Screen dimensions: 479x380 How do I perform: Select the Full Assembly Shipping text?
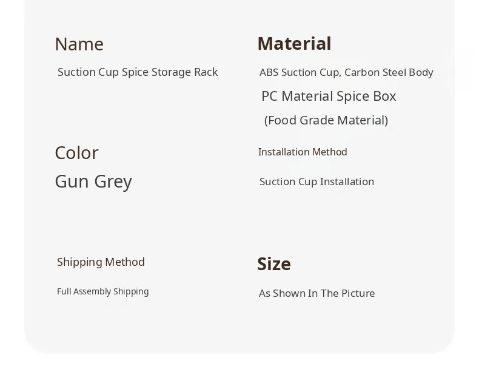102,291
